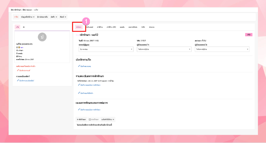Click pencil icon under รายละเอียดสัตว์
This screenshot has width=266, height=143.
point(18,80)
